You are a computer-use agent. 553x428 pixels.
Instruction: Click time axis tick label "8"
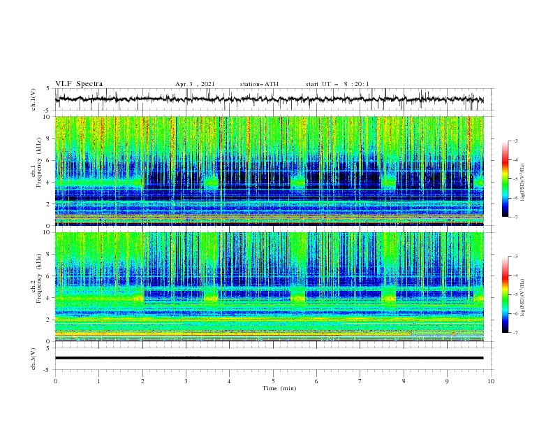click(404, 381)
